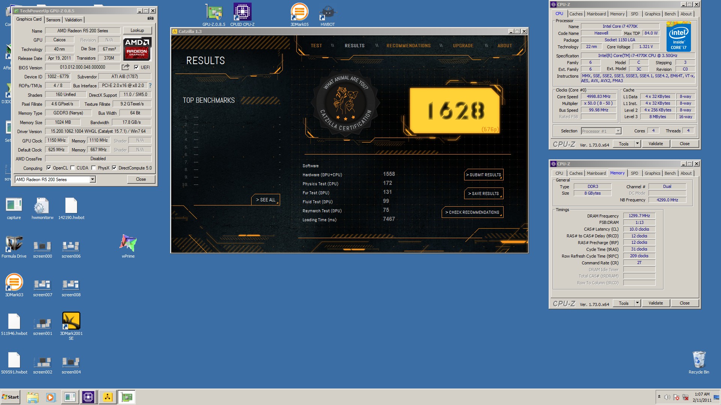Viewport: 721px width, 405px height.
Task: Select the screen007 image file
Action: coord(42,288)
